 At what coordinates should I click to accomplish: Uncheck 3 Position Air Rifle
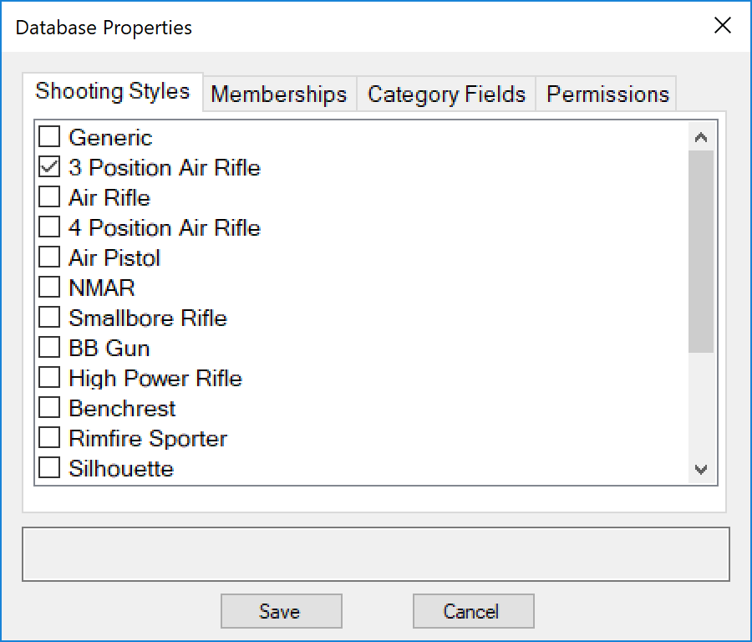(x=49, y=166)
